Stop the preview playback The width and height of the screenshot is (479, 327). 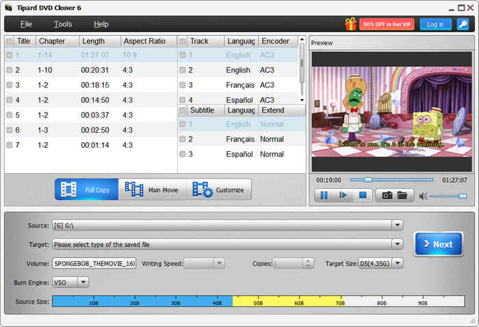(x=363, y=195)
